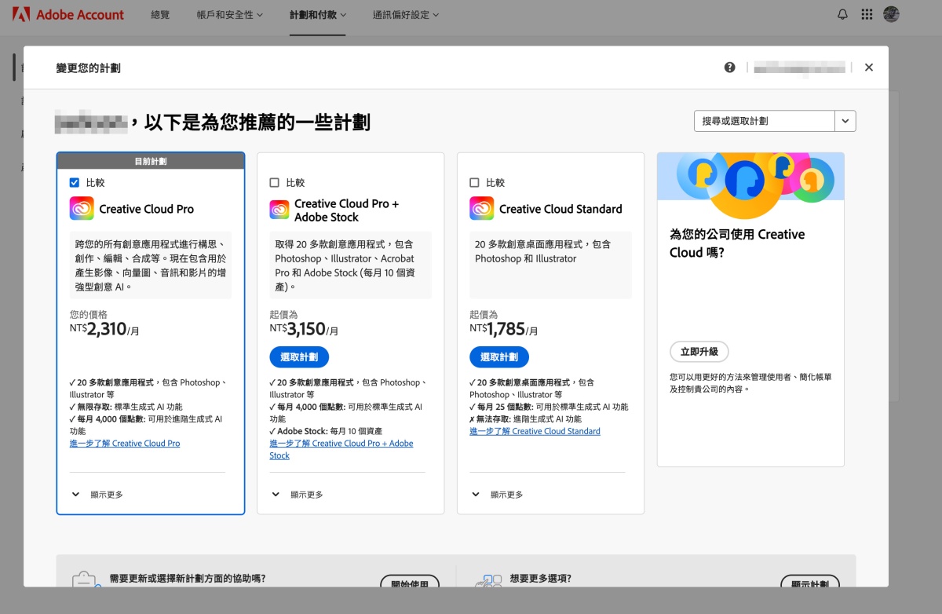Select plan Creative Cloud Pro + Adobe Stock 選取計劃
The height and width of the screenshot is (614, 942).
(x=299, y=356)
